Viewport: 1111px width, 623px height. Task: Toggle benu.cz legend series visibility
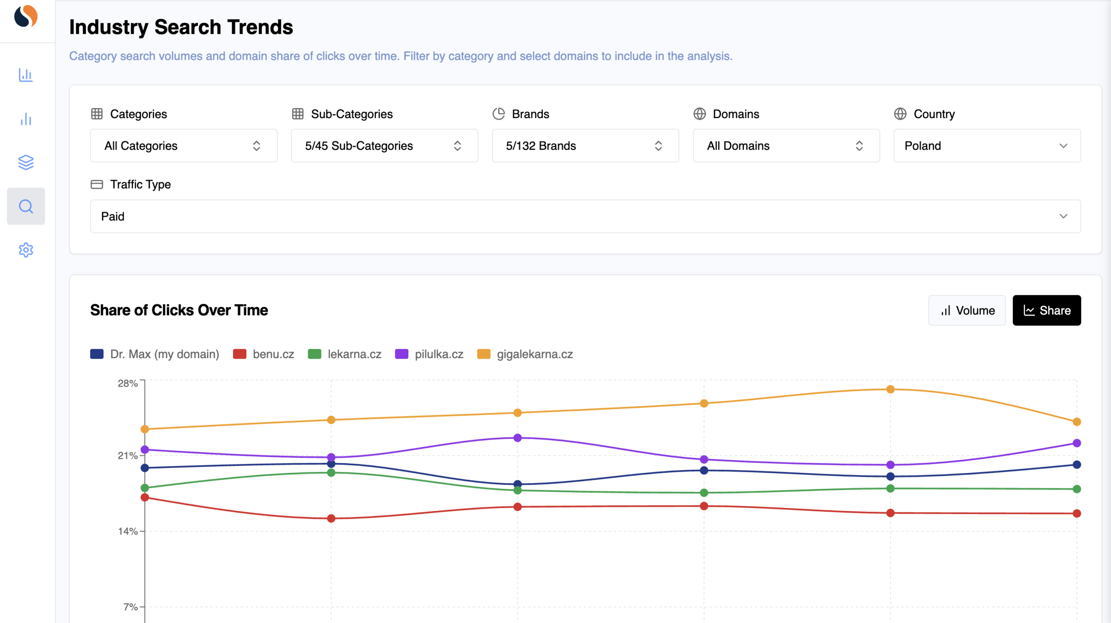[x=263, y=354]
